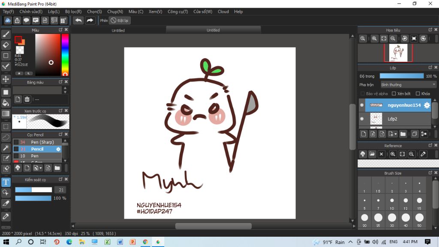Screen dimensions: 439x247
Task: Open the Help menu
Action: pos(238,12)
